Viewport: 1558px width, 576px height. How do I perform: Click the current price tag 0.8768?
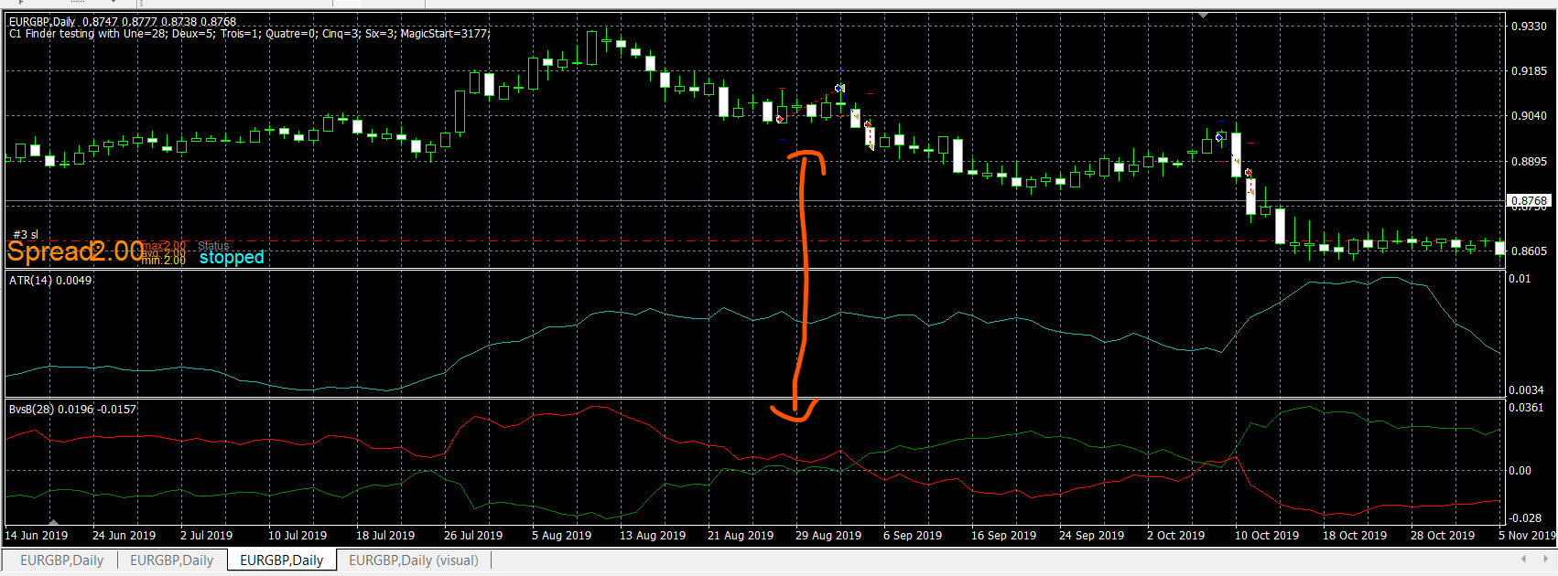click(1529, 201)
